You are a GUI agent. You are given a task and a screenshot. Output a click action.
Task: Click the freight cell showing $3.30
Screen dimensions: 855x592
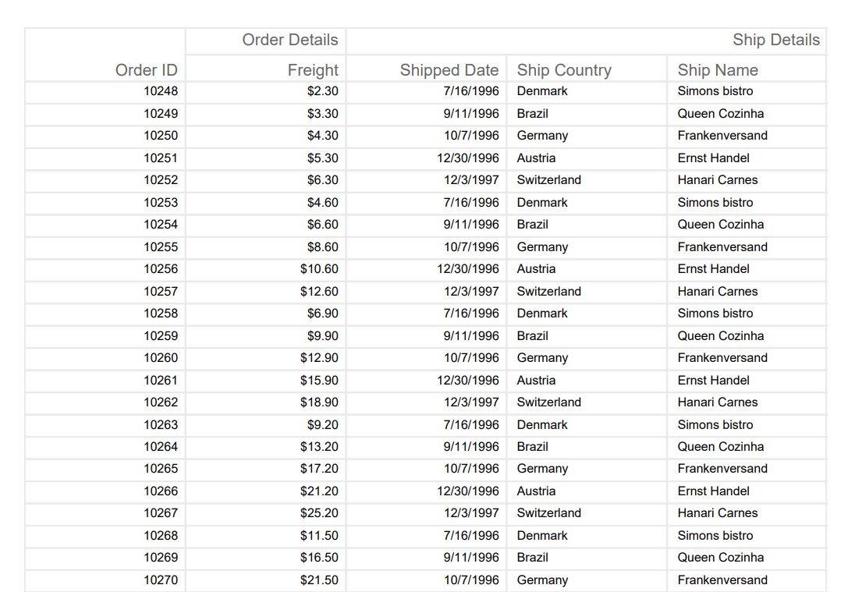coord(322,114)
